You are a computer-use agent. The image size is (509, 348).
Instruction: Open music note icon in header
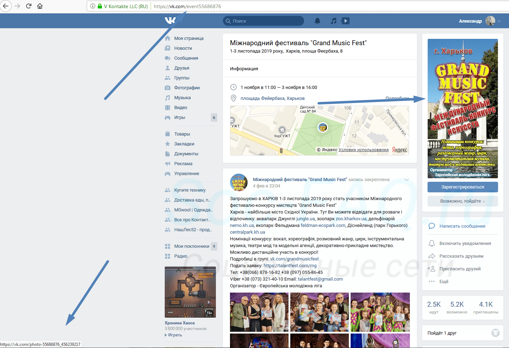[333, 21]
